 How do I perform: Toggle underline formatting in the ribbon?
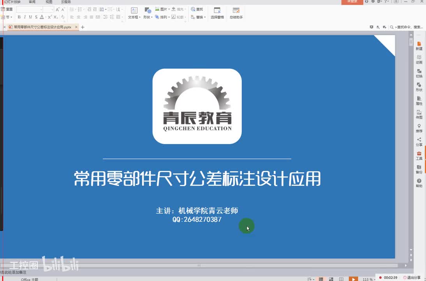click(30, 17)
